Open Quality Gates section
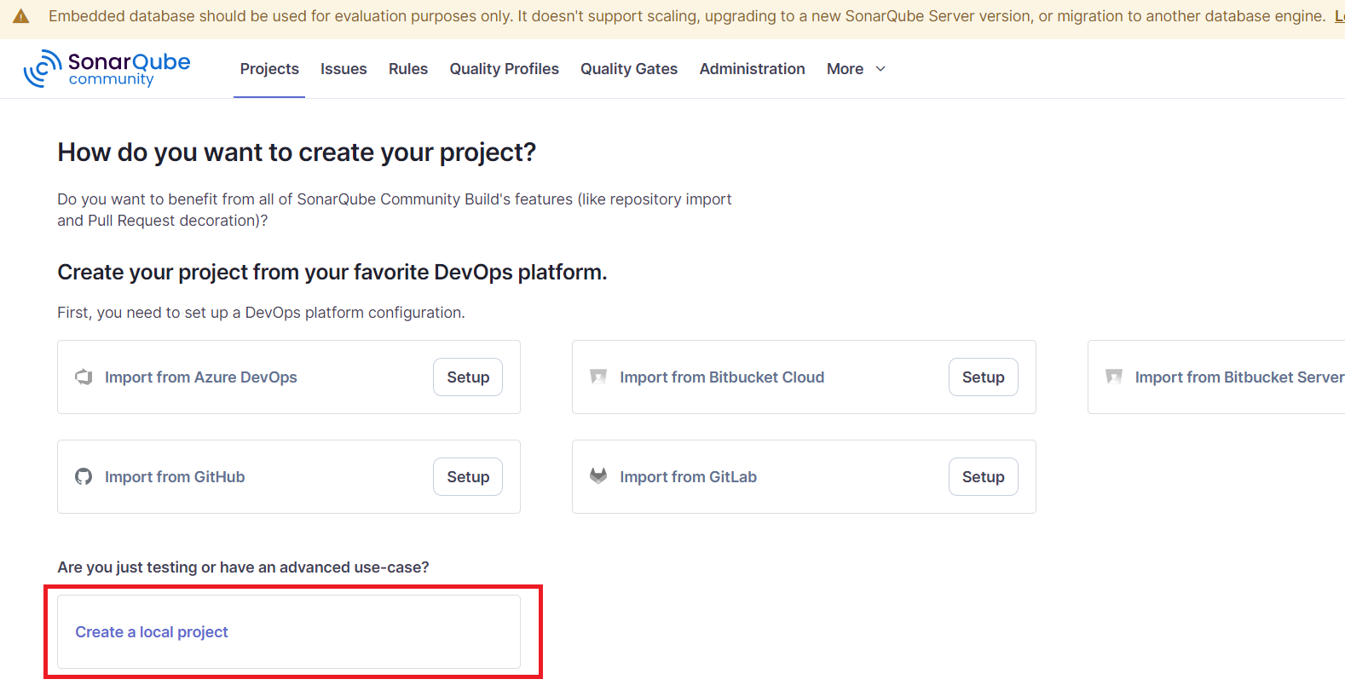The width and height of the screenshot is (1345, 685). [629, 69]
